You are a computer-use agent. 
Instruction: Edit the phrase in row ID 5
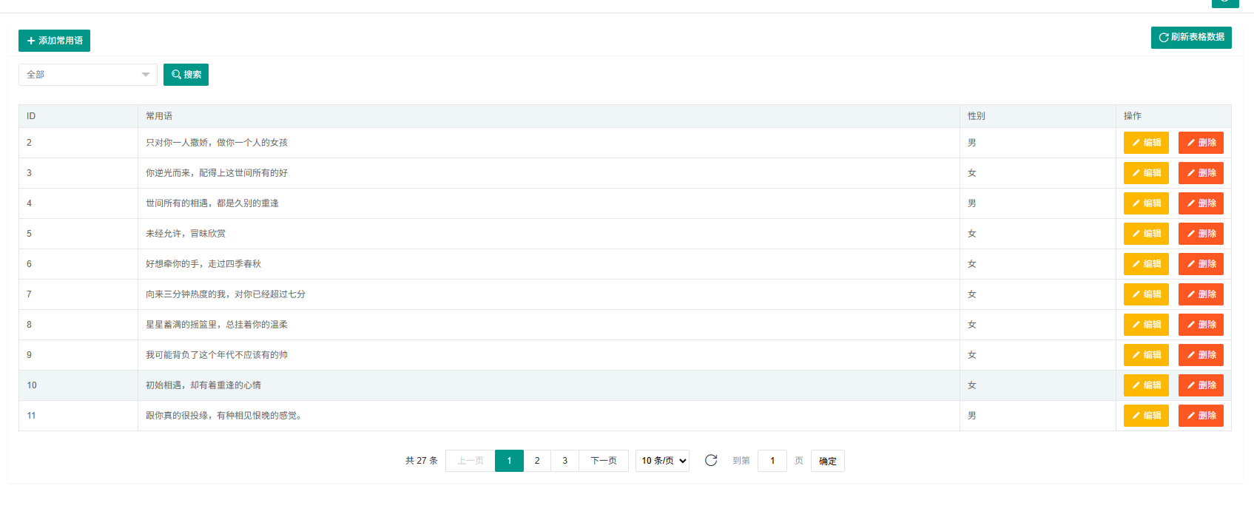[x=1145, y=234]
